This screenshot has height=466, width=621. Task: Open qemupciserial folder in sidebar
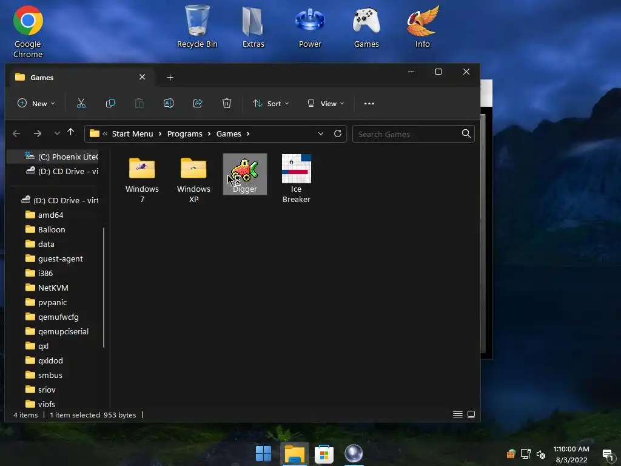[57, 331]
